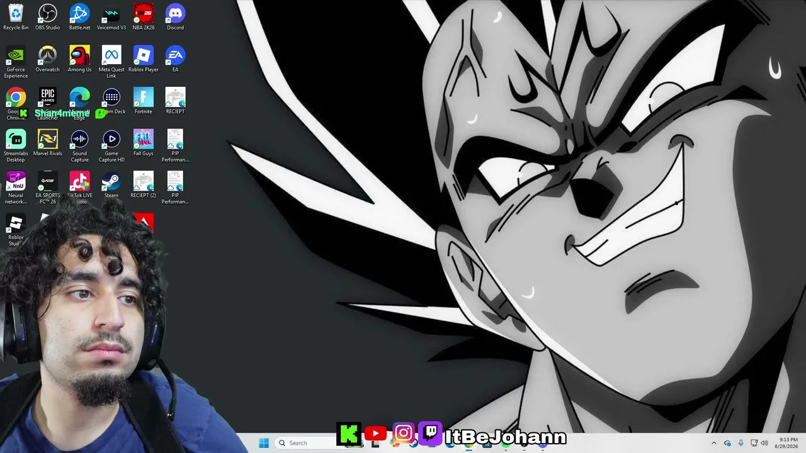
Task: Select the Fortnite desktop icon
Action: (144, 101)
